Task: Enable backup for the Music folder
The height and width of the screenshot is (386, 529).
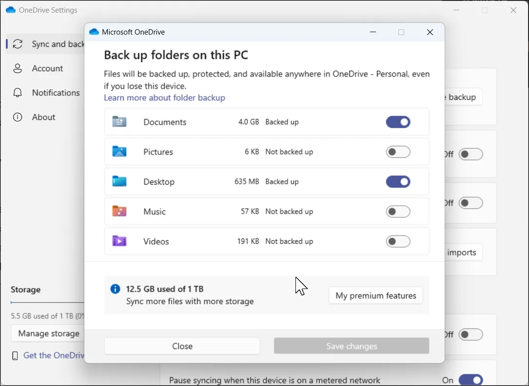Action: [x=398, y=211]
